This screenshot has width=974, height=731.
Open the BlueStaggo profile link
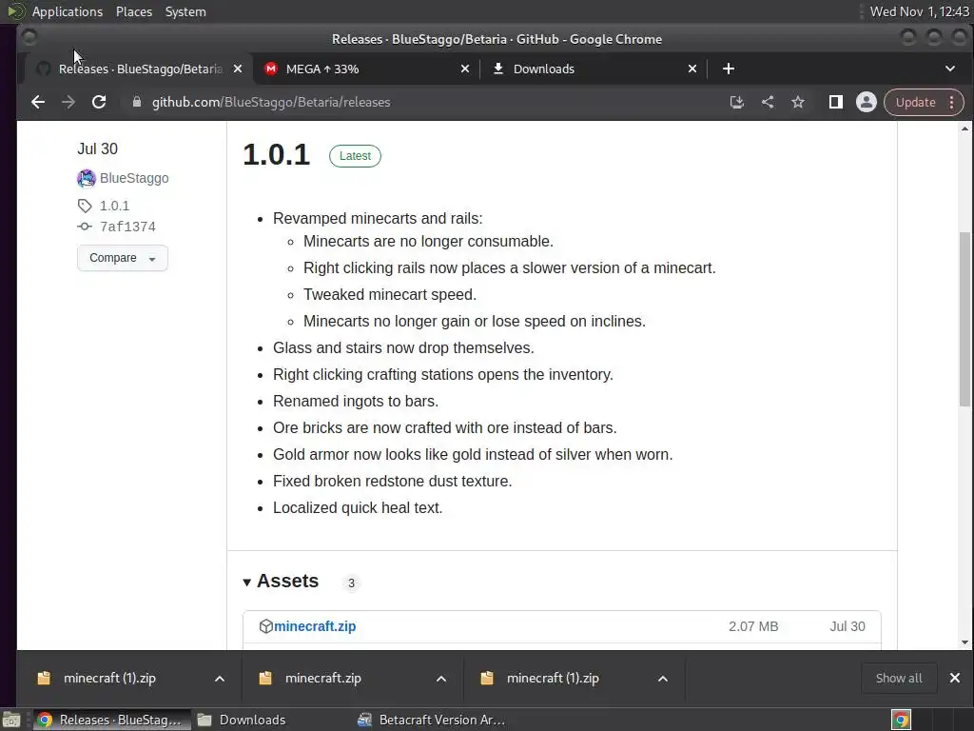coord(134,178)
